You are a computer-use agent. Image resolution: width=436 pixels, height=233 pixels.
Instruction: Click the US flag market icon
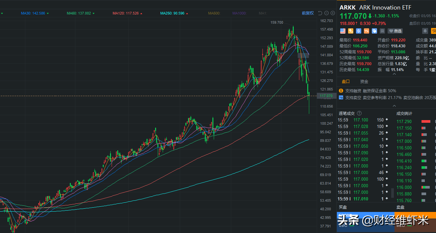click(x=343, y=31)
